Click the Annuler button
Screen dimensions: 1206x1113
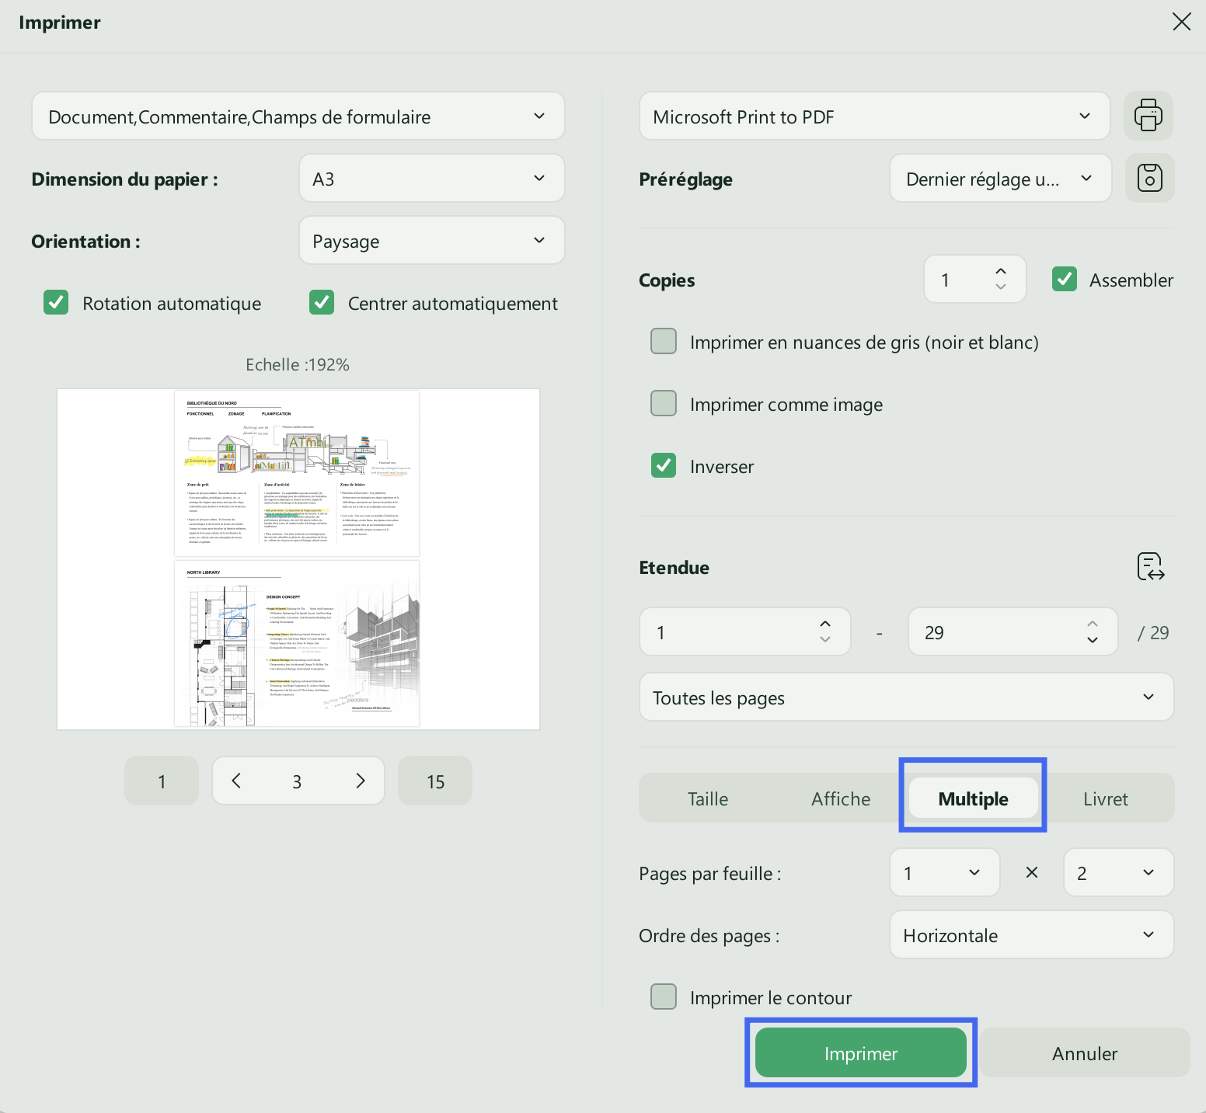[1085, 1052]
